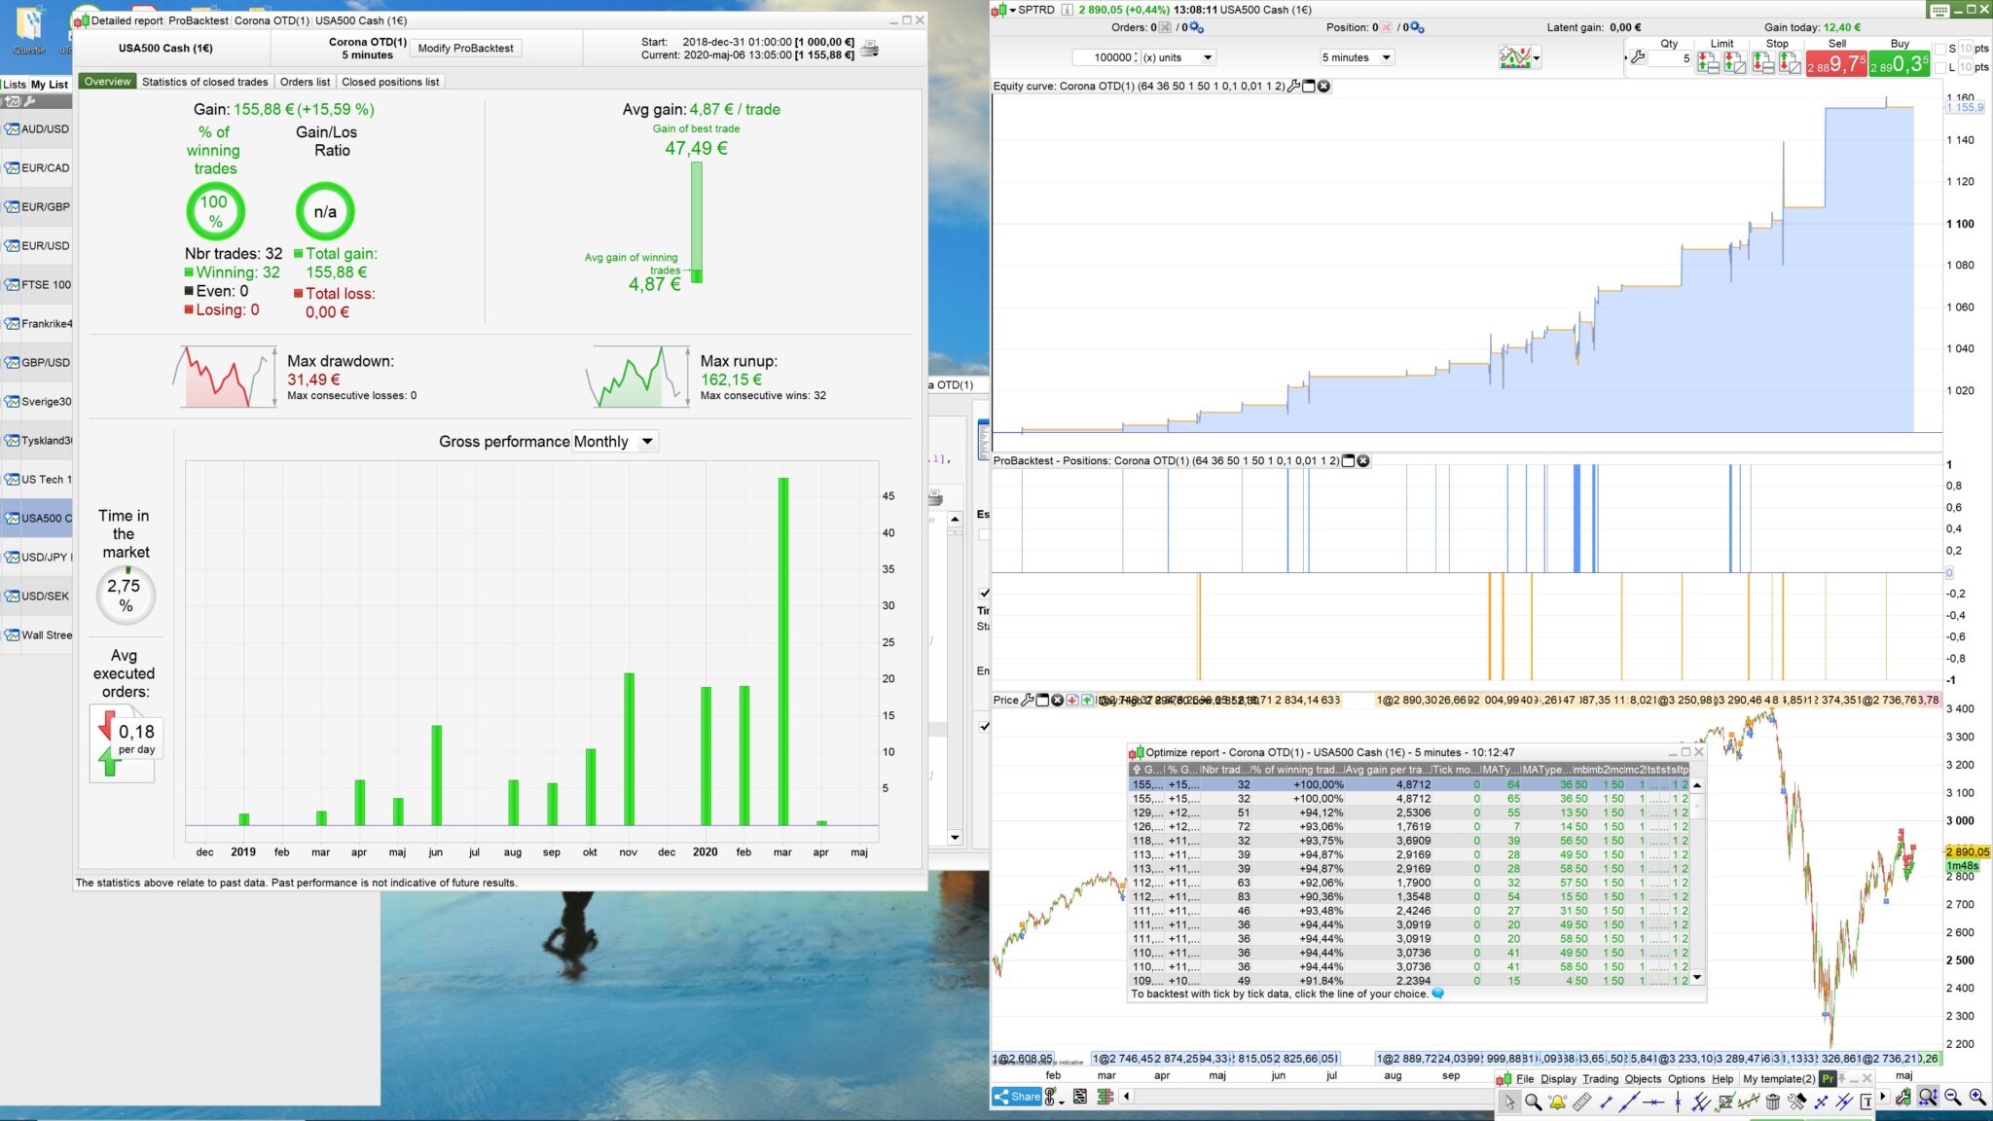The height and width of the screenshot is (1121, 1993).
Task: Switch to Statistics of closed trades tab
Action: pos(204,82)
